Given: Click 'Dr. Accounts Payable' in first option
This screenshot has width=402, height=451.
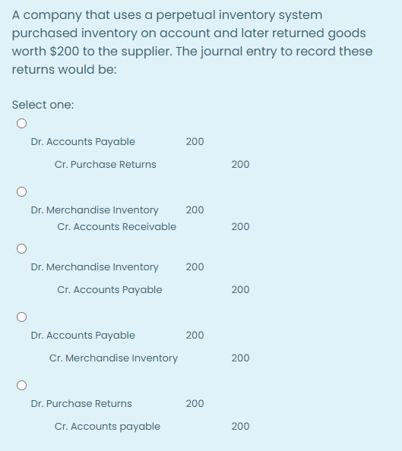Looking at the screenshot, I should [83, 142].
